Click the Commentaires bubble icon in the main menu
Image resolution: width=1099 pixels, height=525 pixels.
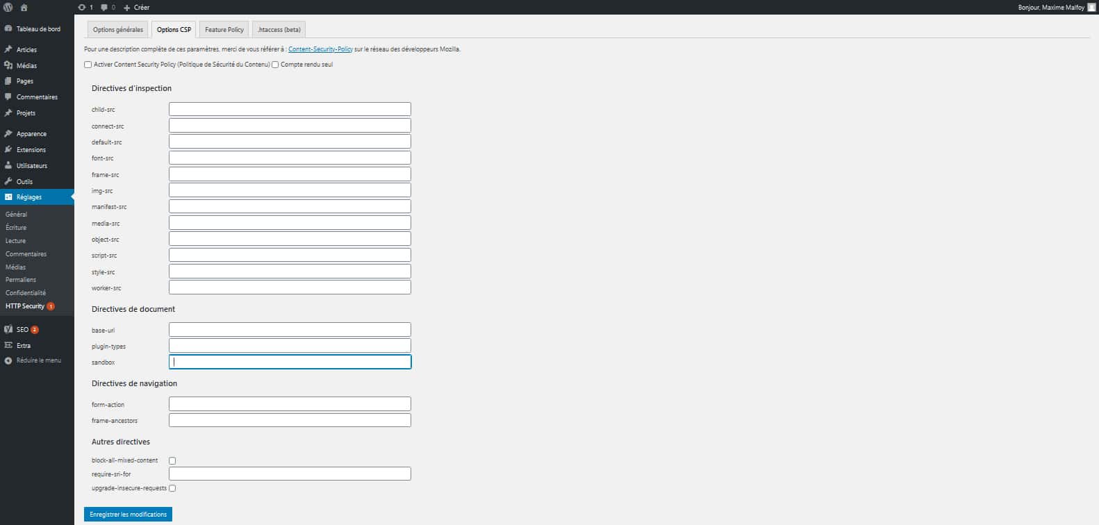(8, 97)
